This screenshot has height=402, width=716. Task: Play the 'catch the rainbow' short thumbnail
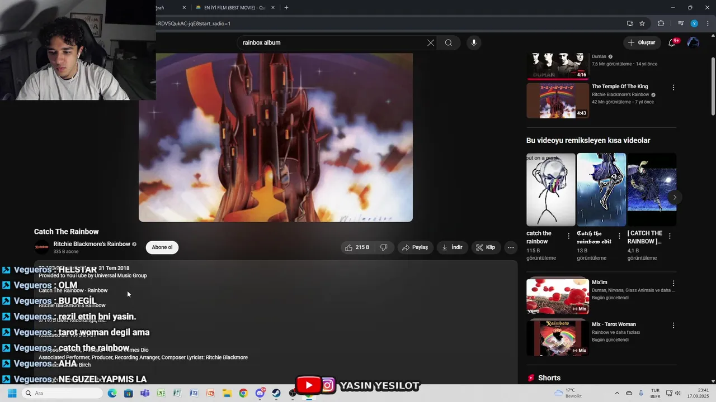(x=551, y=189)
